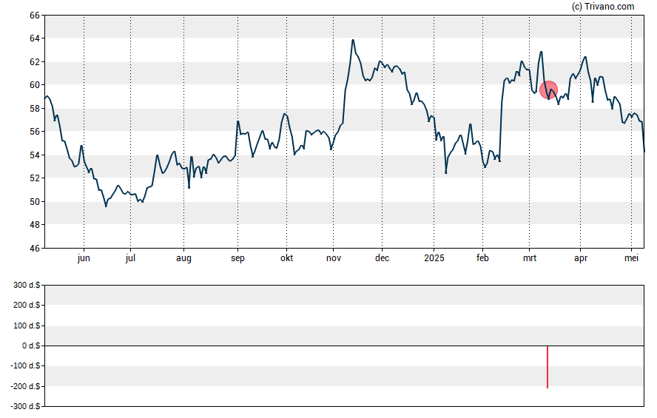Select the '2025' year label
657x418 pixels.
[434, 258]
